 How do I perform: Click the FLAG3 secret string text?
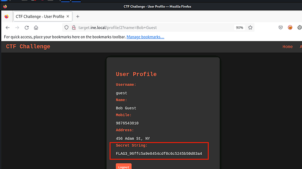pyautogui.click(x=159, y=153)
